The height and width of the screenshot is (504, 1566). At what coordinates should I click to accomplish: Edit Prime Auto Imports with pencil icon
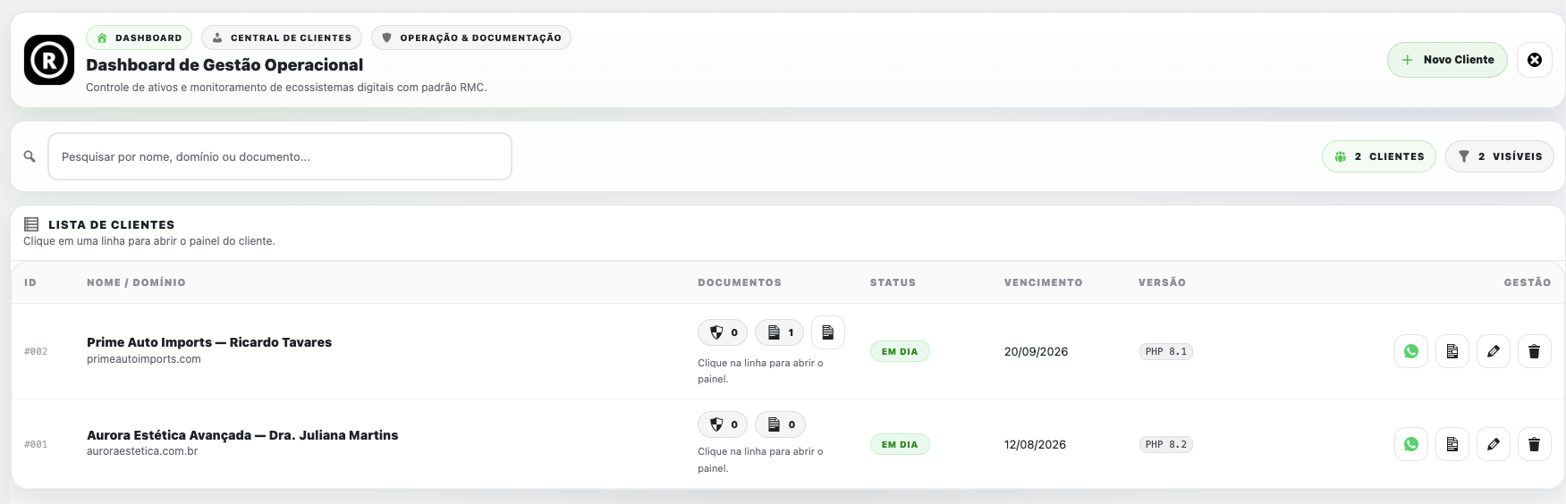coord(1493,351)
